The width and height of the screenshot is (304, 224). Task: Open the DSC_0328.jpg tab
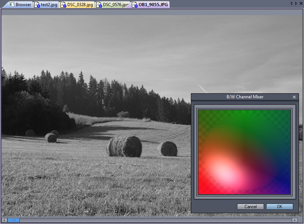pos(77,5)
